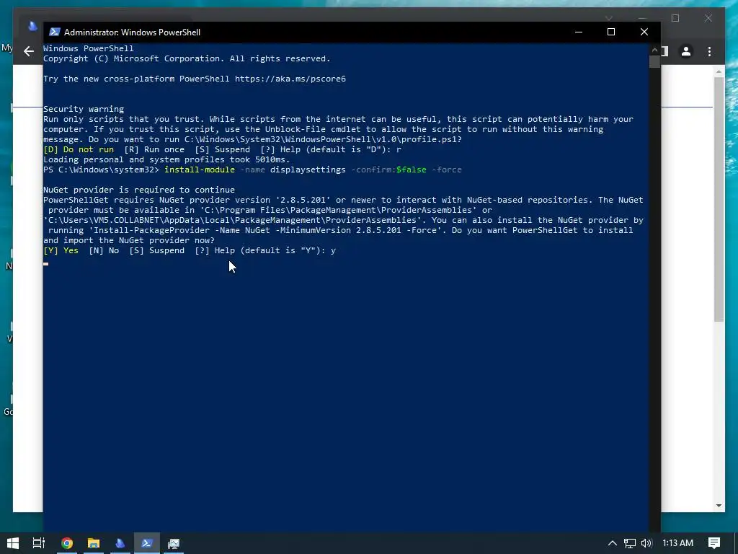The image size is (738, 554).
Task: Go back in the background browser window
Action: (x=29, y=51)
